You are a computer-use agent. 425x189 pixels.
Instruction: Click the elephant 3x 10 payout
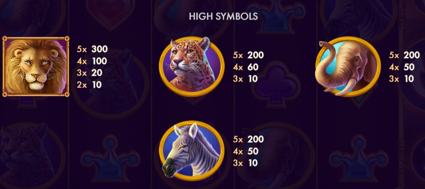401,79
